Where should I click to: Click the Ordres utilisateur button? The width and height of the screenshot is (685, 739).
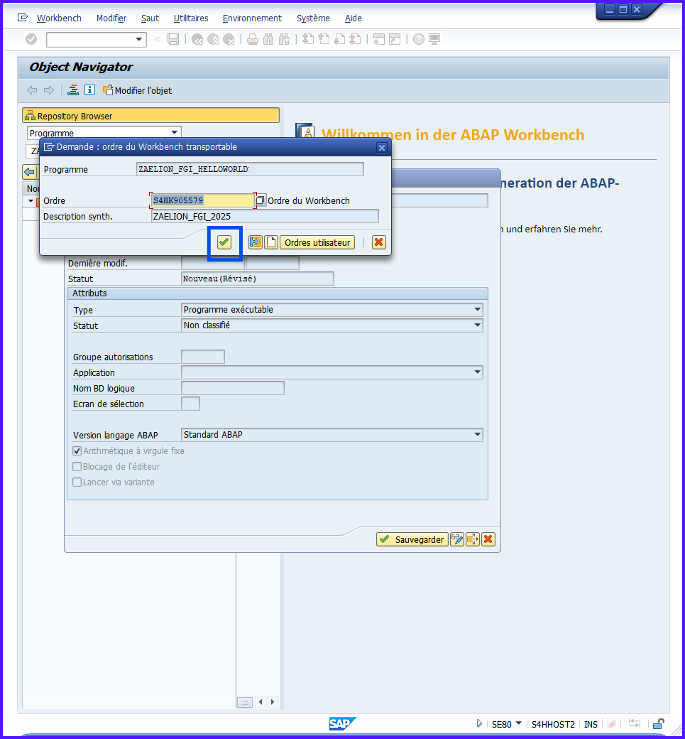(x=317, y=242)
